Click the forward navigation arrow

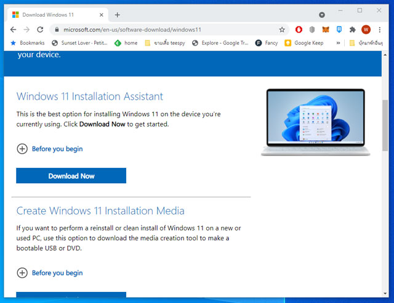(26, 30)
